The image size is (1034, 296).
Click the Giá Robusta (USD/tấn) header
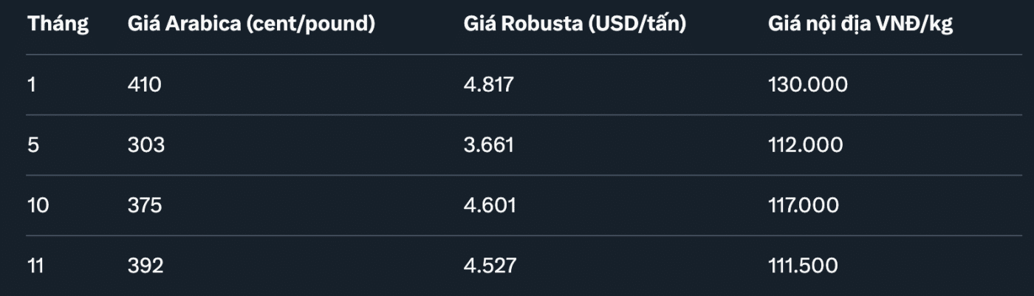coord(575,24)
